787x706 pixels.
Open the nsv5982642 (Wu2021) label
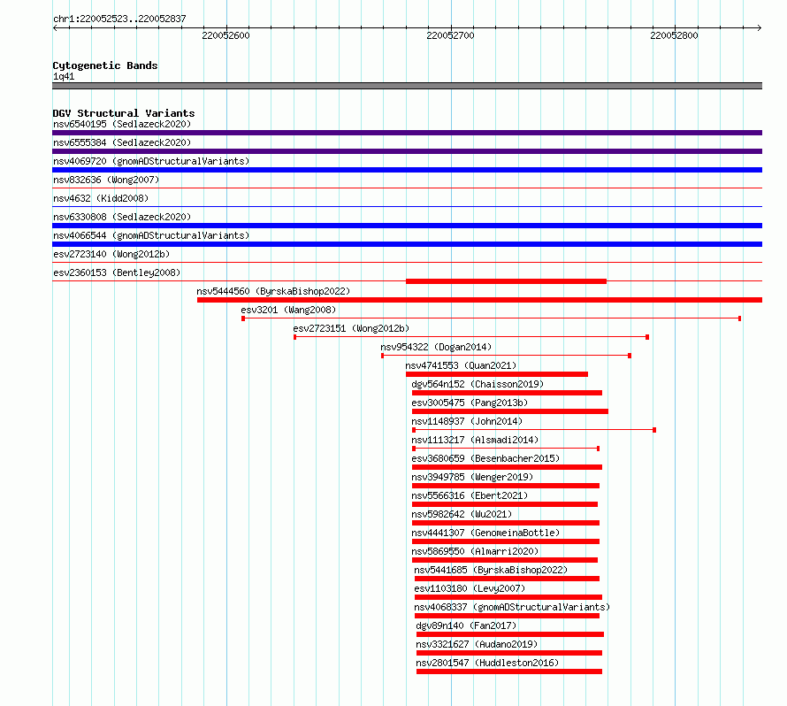(462, 514)
